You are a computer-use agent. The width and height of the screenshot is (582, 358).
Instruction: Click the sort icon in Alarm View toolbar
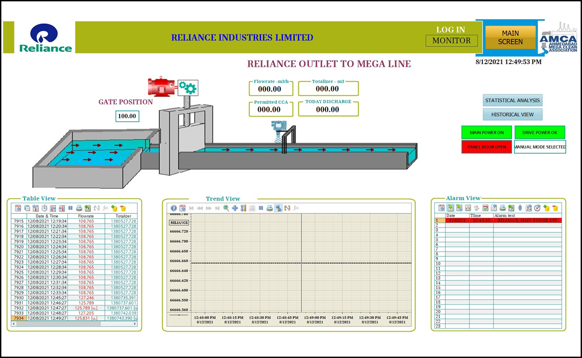click(528, 208)
